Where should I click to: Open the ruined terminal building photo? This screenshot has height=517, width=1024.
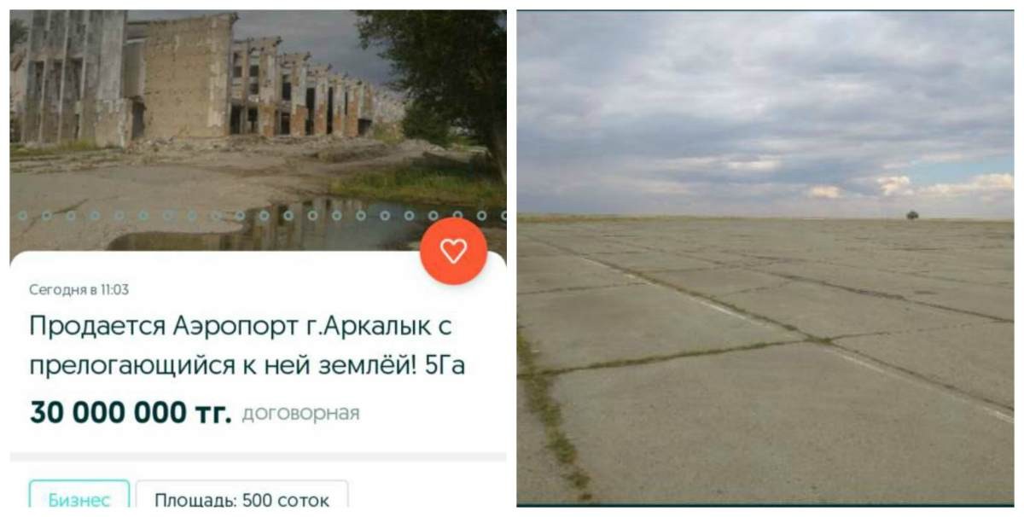258,128
